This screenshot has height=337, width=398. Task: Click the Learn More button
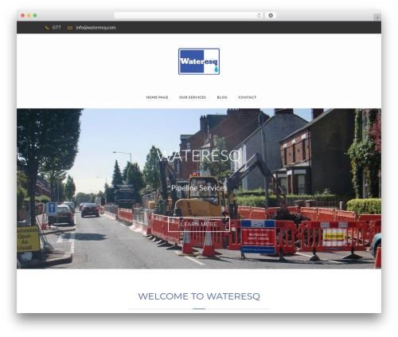(199, 225)
